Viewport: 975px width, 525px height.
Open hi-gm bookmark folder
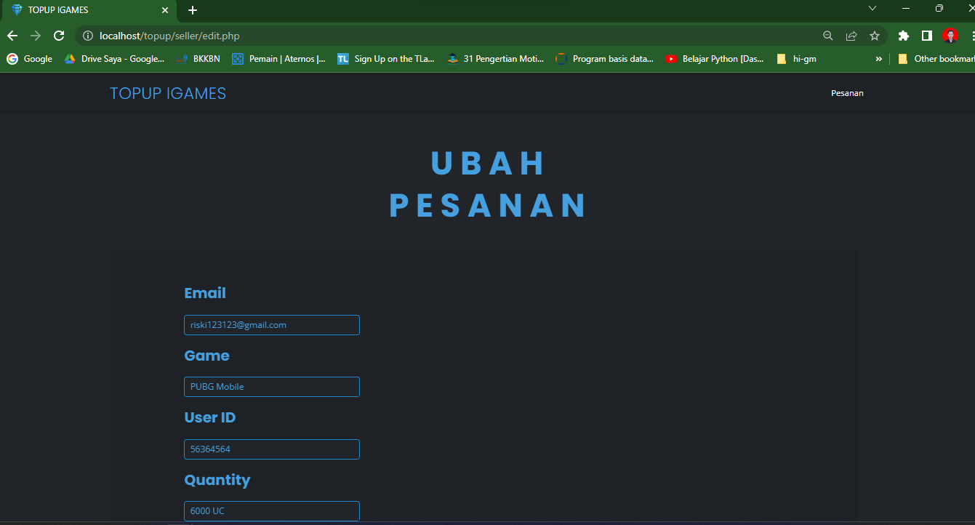click(797, 59)
